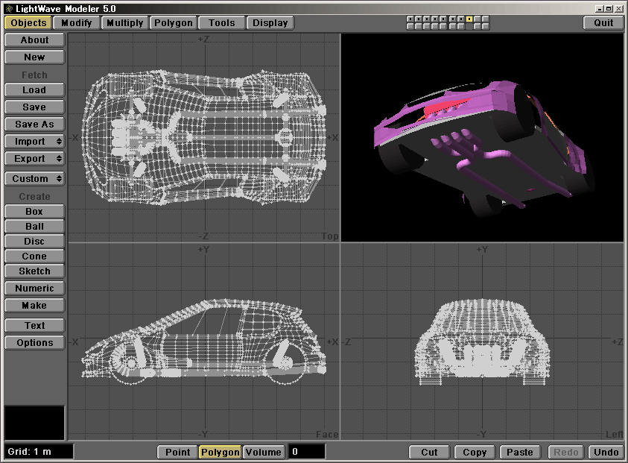Select the Box creation tool
Screen dimensions: 628x463
pyautogui.click(x=34, y=212)
